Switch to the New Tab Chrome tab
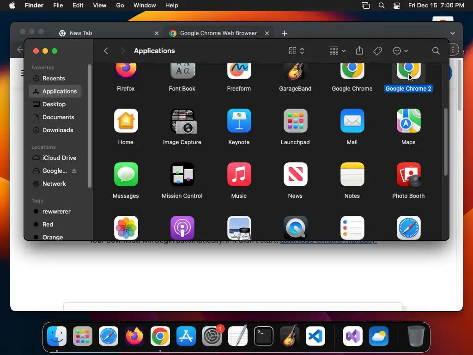 click(109, 33)
